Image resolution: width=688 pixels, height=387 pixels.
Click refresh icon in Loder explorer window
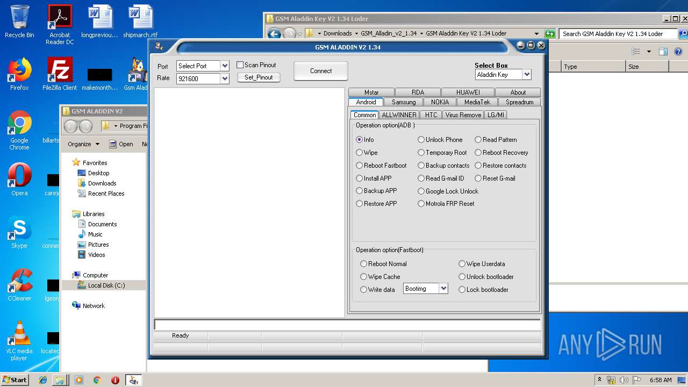549,33
